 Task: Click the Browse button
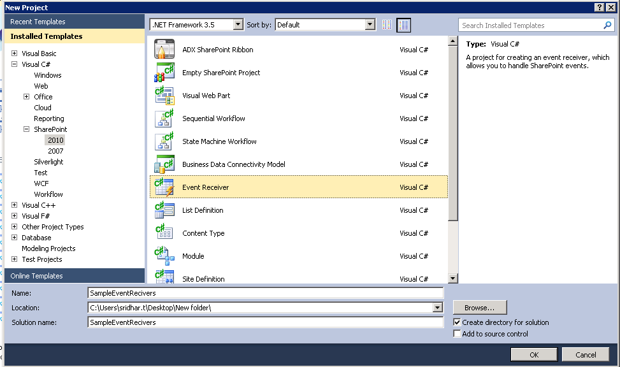click(x=479, y=307)
